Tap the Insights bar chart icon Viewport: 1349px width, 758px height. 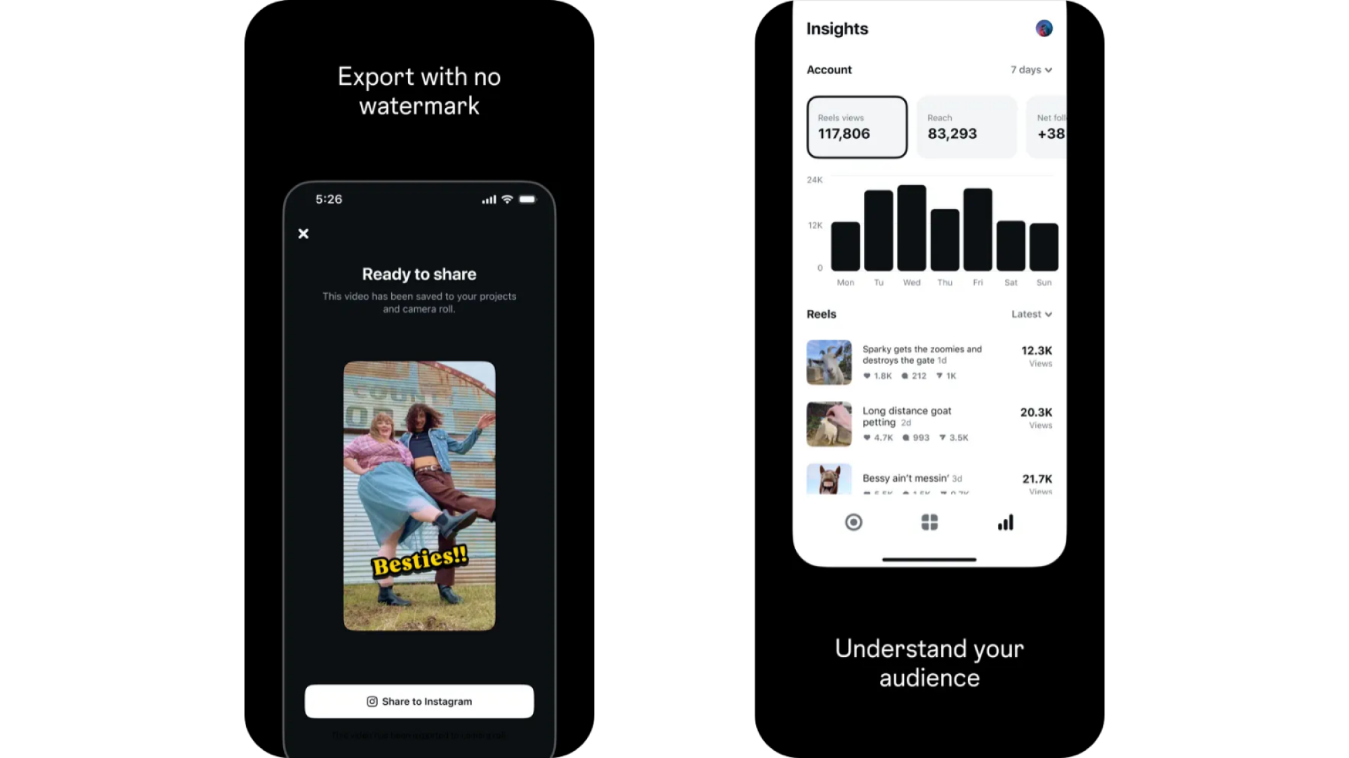click(x=1005, y=523)
